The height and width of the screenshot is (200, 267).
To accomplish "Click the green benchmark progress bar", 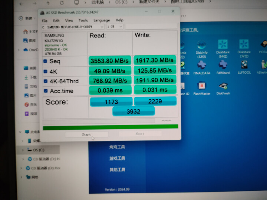I will [111, 127].
